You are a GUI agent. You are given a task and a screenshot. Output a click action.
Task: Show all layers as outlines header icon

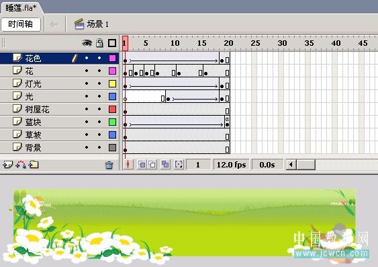point(112,43)
